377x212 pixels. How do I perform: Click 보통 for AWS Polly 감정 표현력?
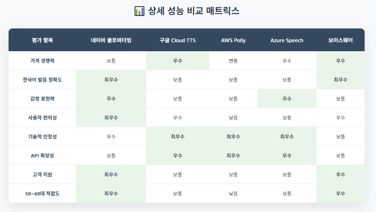[x=233, y=99]
